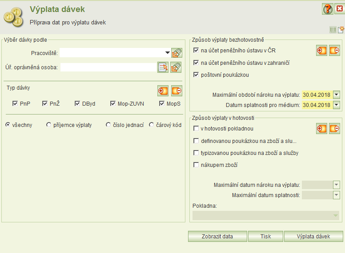Click the Výplata dávek button
This screenshot has height=253, width=345.
pos(313,236)
